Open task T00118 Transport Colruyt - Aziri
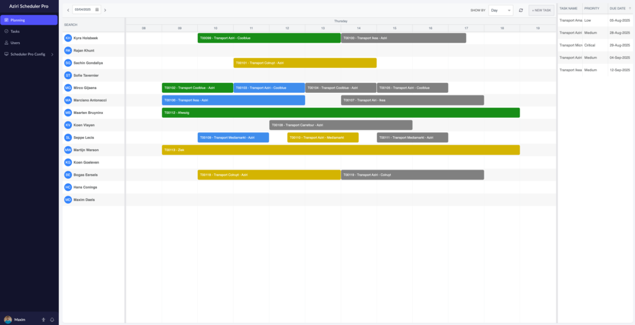This screenshot has height=325, width=635. pyautogui.click(x=269, y=175)
